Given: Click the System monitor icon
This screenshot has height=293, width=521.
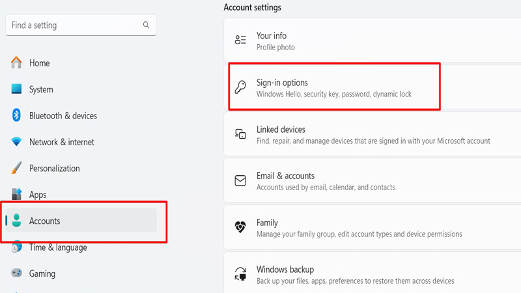Looking at the screenshot, I should coord(16,89).
